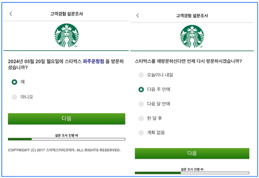
Task: Click 다음 button in the left survey
Action: [x=66, y=119]
